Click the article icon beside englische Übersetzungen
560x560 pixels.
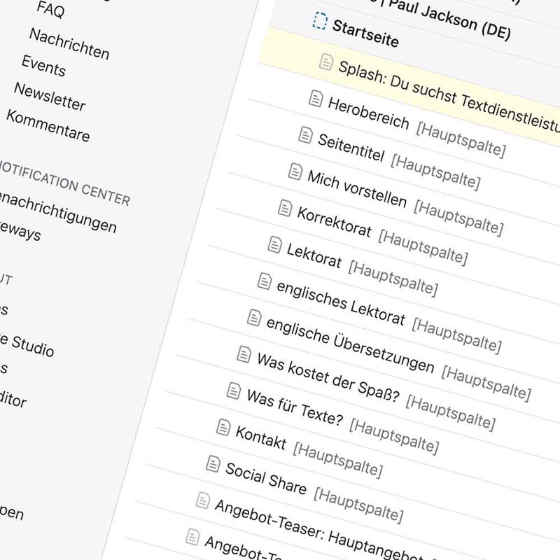click(x=254, y=318)
